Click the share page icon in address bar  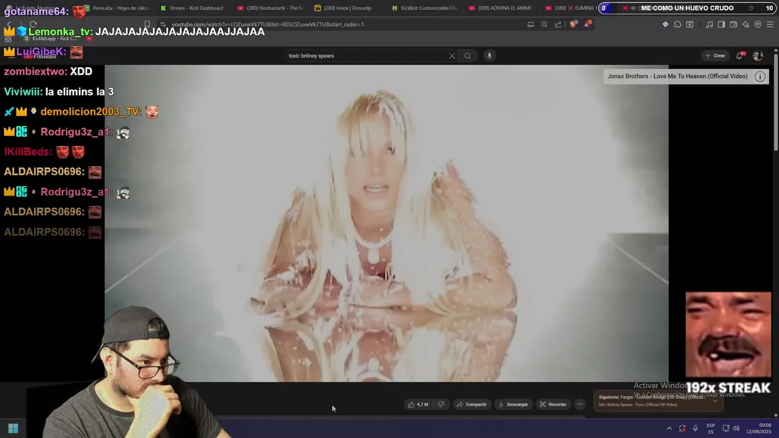click(x=558, y=24)
